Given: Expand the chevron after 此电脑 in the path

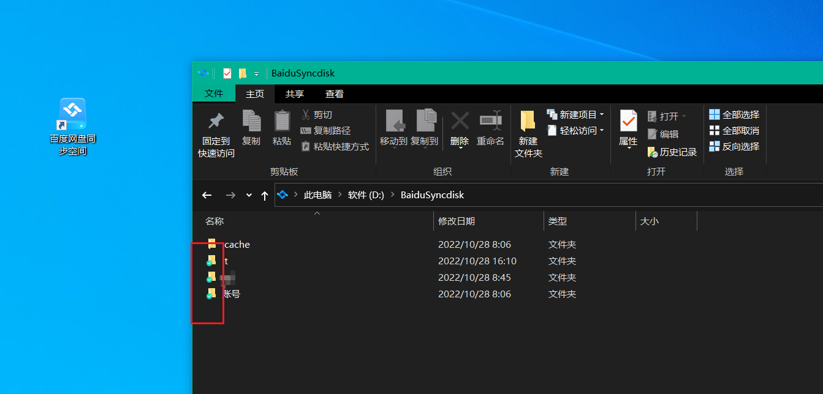Looking at the screenshot, I should click(339, 195).
